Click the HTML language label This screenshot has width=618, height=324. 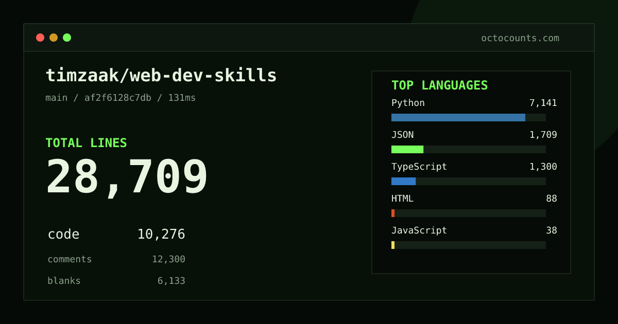tap(402, 199)
